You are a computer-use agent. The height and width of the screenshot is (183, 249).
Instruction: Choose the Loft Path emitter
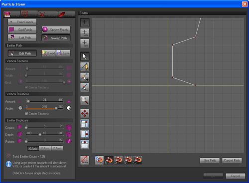[x=22, y=38]
